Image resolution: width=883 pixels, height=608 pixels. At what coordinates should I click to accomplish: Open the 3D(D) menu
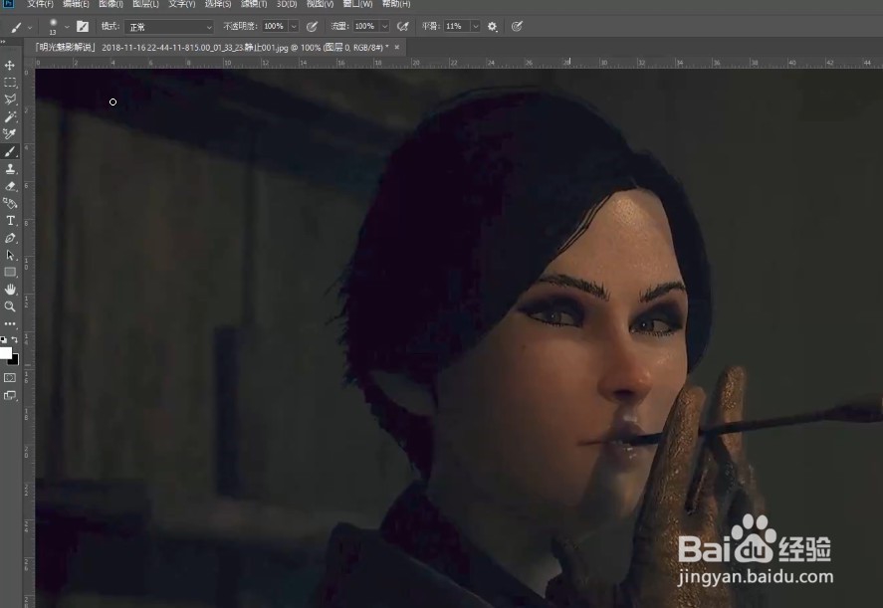click(287, 4)
